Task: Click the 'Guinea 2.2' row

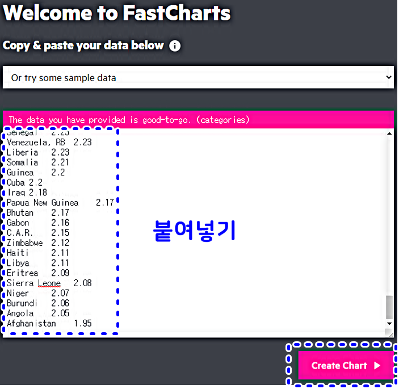Action: coord(36,173)
